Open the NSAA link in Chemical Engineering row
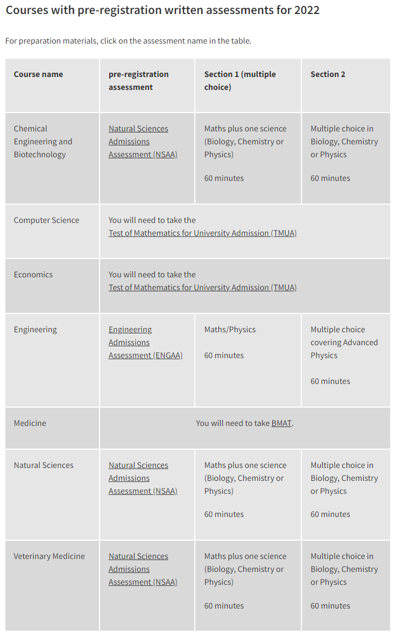This screenshot has width=395, height=636. (x=143, y=142)
